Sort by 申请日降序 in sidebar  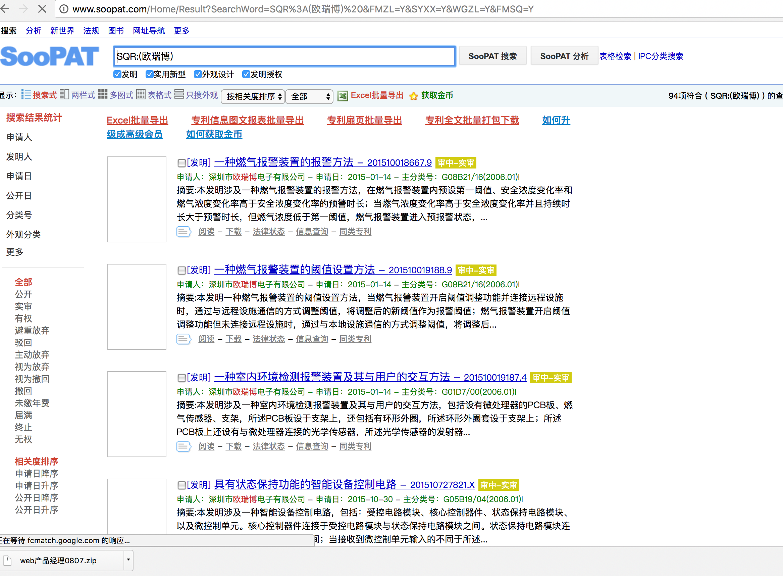(x=37, y=474)
